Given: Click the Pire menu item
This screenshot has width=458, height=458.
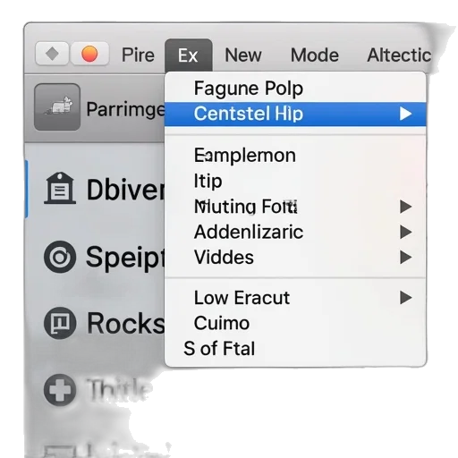Looking at the screenshot, I should (x=138, y=55).
